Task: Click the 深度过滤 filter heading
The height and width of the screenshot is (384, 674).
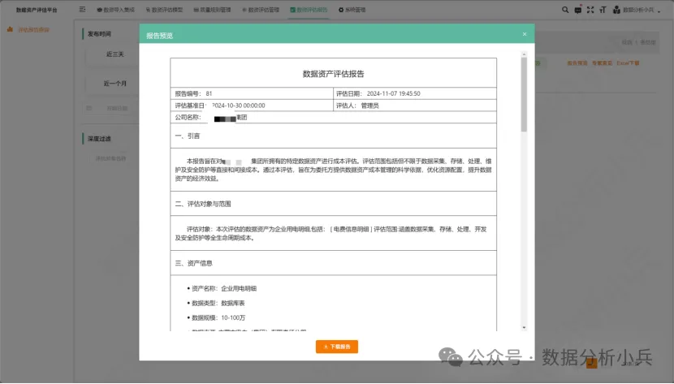Action: tap(99, 139)
